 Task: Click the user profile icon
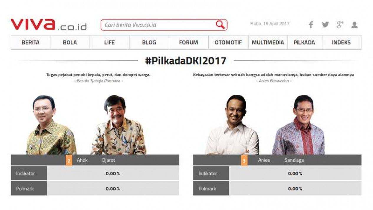(354, 25)
